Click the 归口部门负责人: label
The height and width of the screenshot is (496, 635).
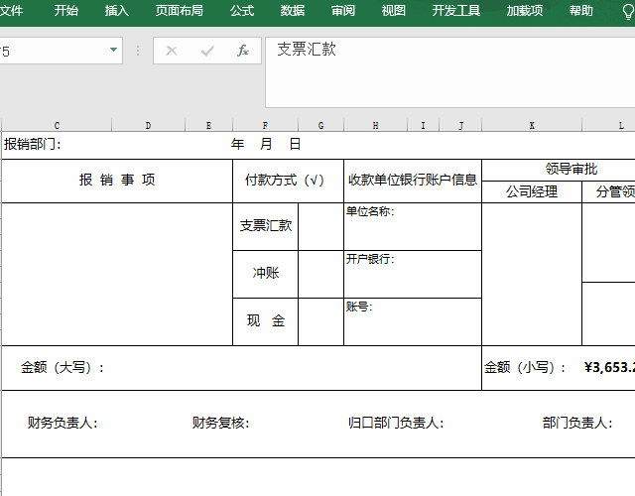point(396,424)
